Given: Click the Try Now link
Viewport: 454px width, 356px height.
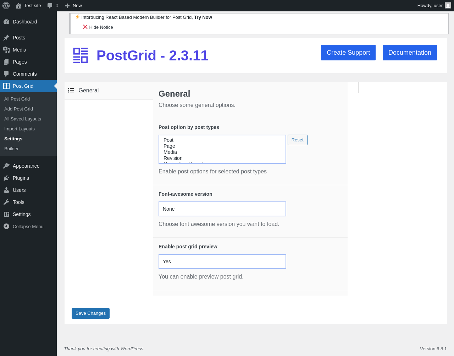Looking at the screenshot, I should 203,17.
